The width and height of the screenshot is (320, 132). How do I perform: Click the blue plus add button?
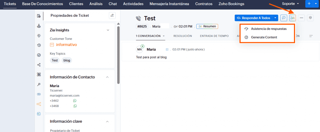[309, 4]
